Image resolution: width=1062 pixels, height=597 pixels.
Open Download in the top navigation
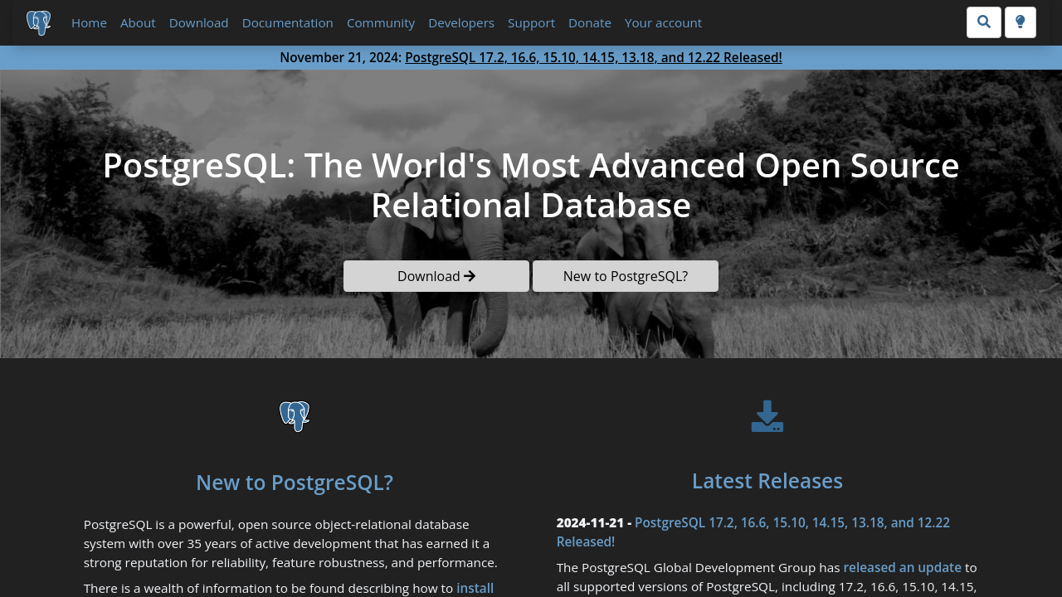(199, 22)
